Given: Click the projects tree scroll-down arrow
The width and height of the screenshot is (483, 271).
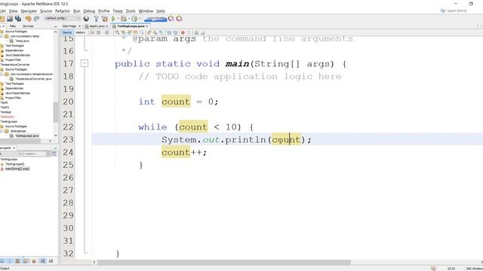Looking at the screenshot, I should pos(55,135).
